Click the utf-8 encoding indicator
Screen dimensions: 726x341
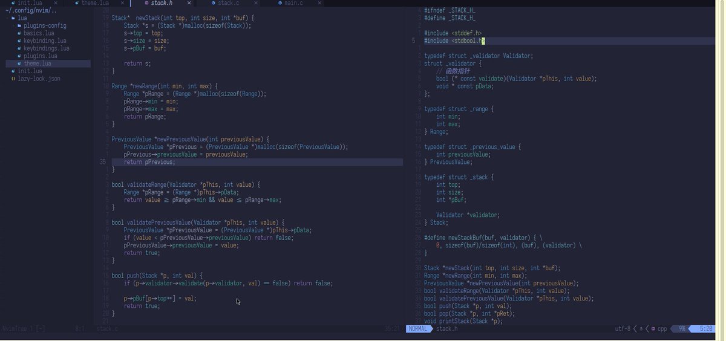623,329
